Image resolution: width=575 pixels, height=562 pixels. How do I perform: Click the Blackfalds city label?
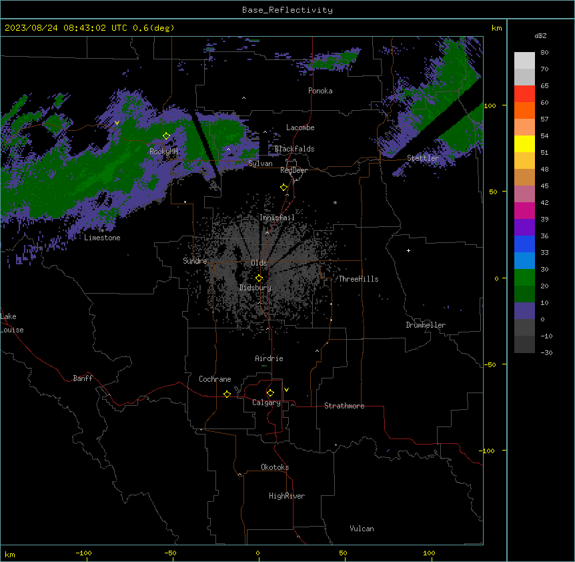pos(294,149)
